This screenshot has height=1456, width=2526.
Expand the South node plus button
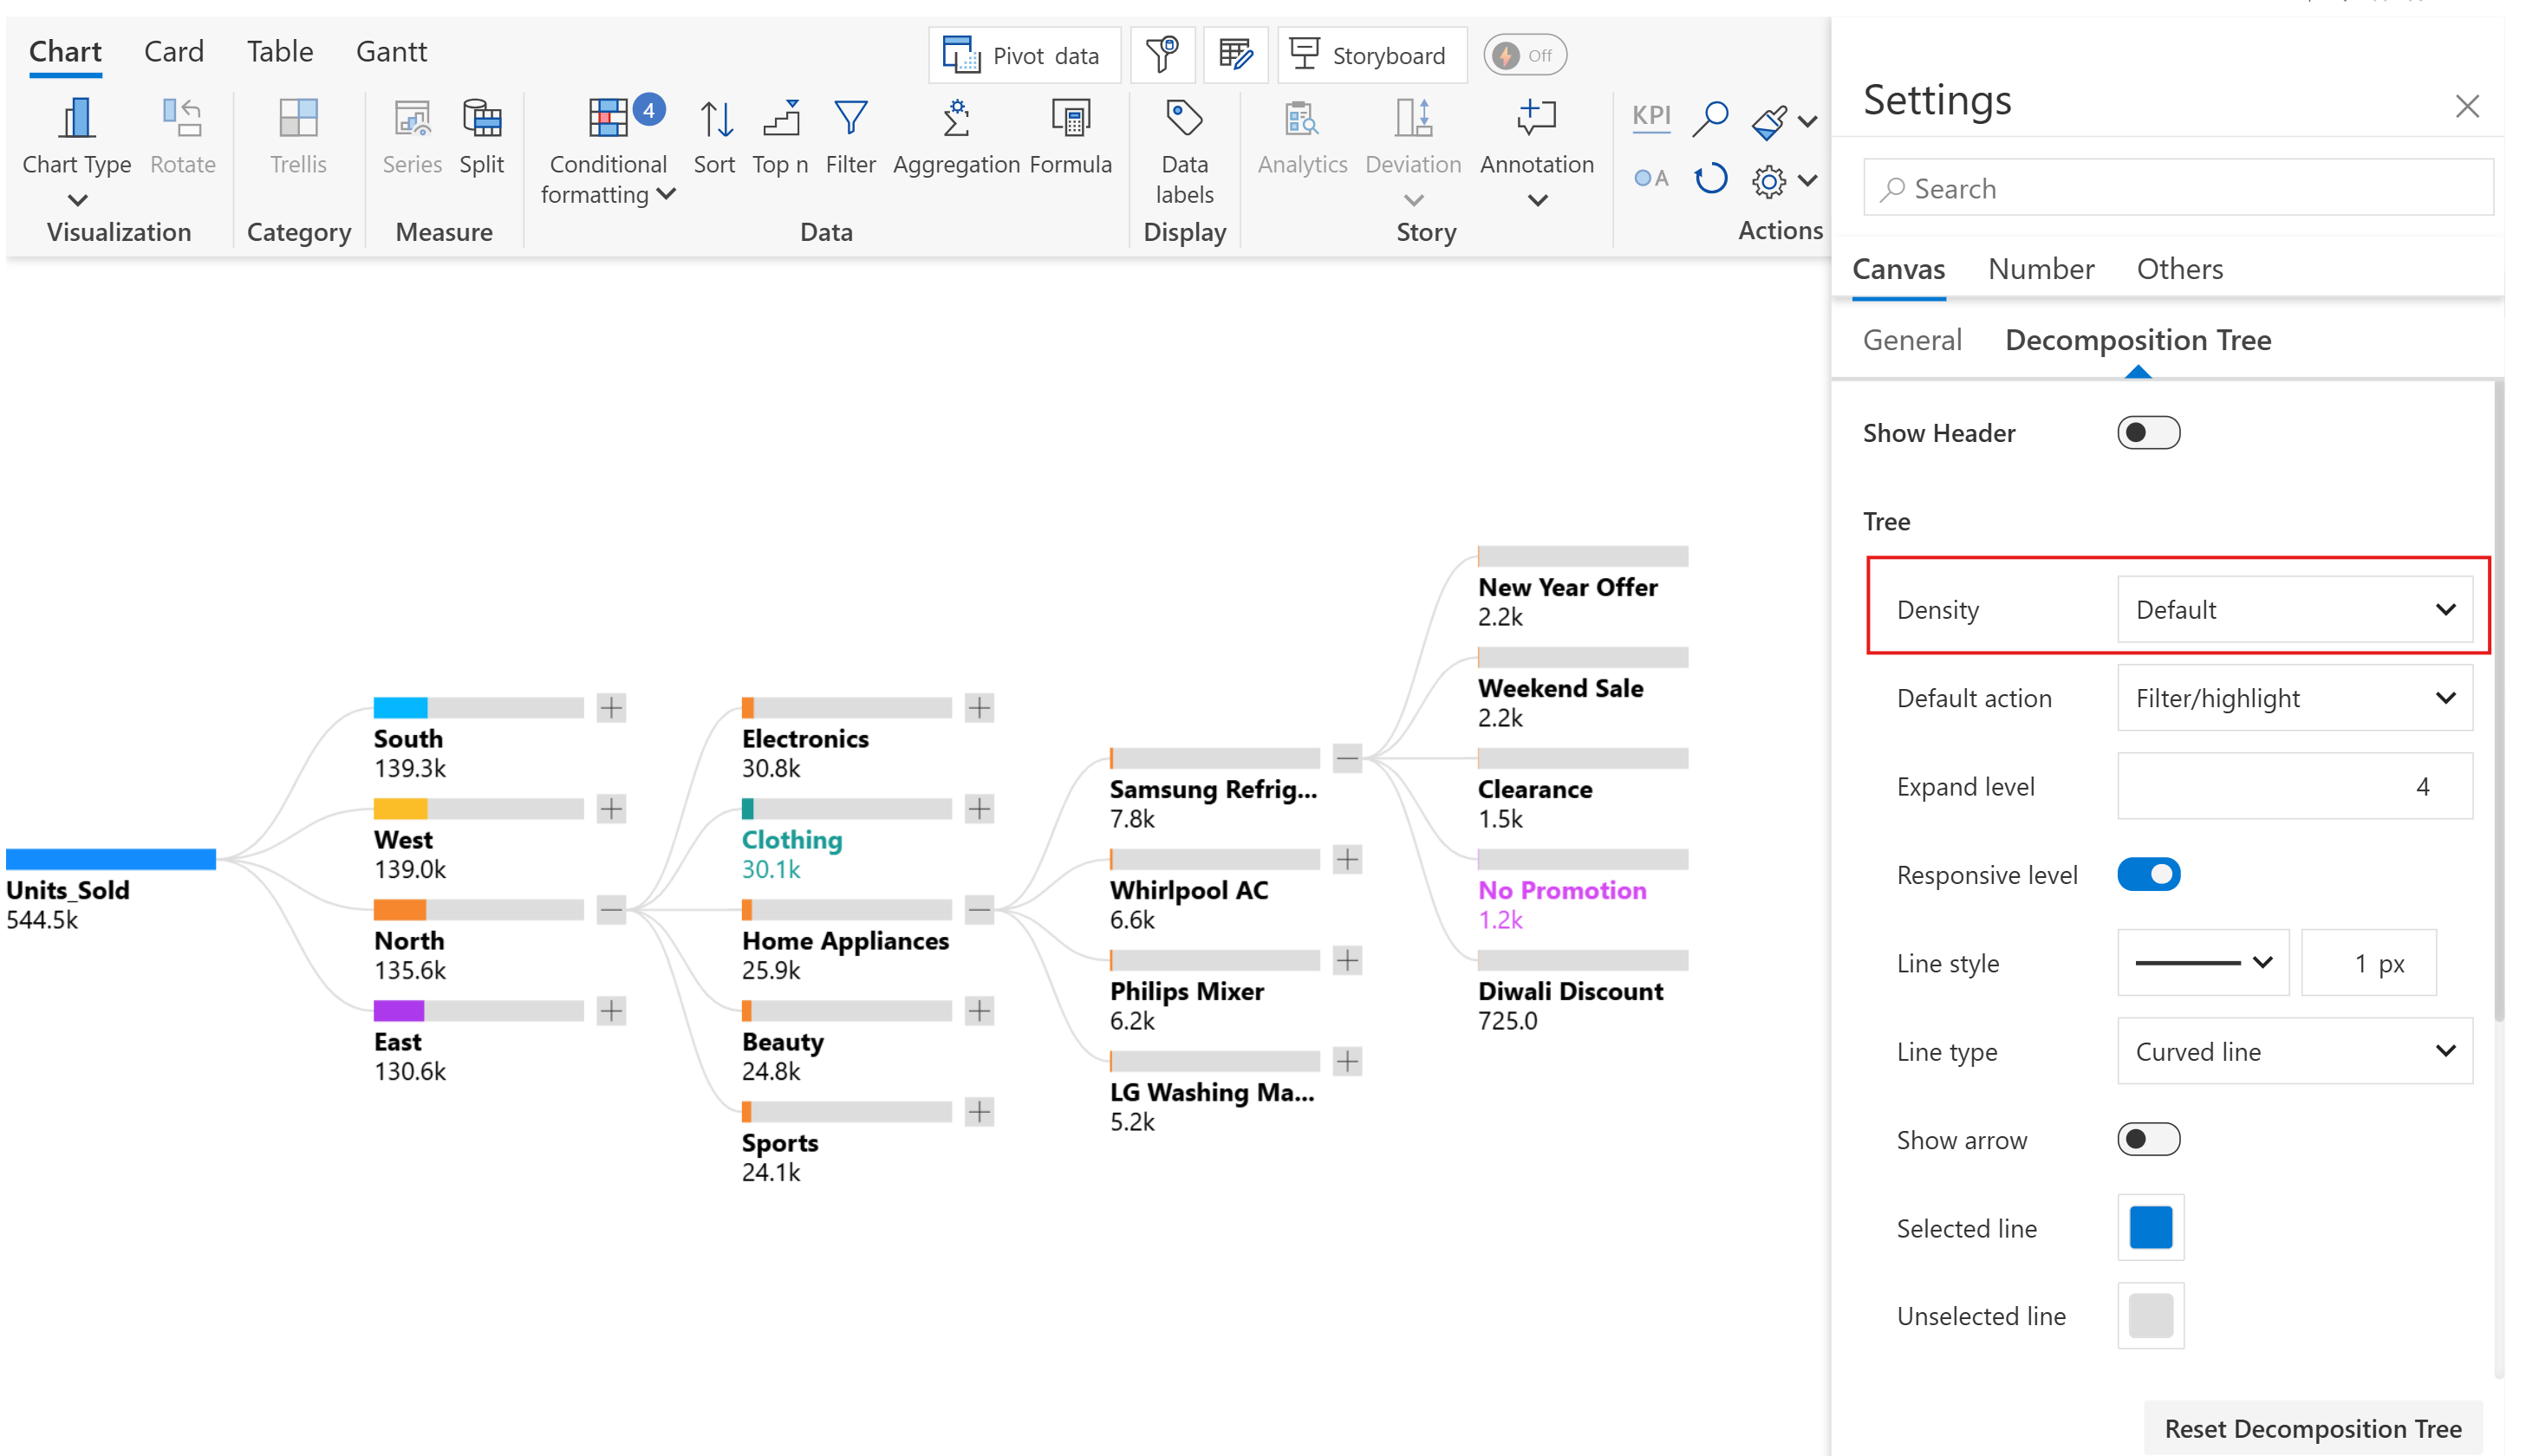coord(611,708)
